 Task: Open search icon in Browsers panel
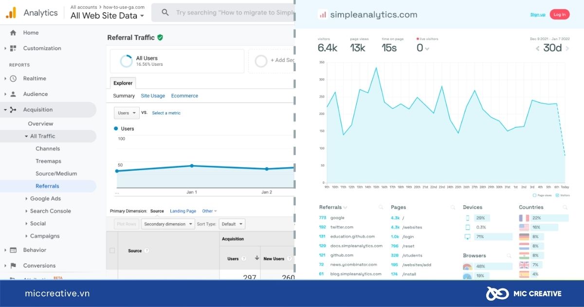[509, 256]
